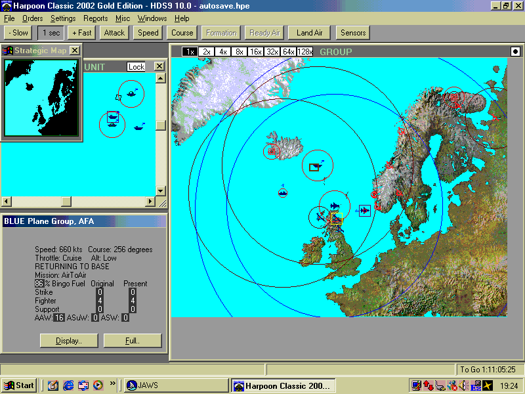Select boxed blue aircraft near Norway coast
Screen dimensions: 525x394
coord(365,211)
